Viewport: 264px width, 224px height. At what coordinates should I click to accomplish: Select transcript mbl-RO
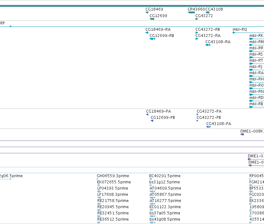tap(257, 85)
